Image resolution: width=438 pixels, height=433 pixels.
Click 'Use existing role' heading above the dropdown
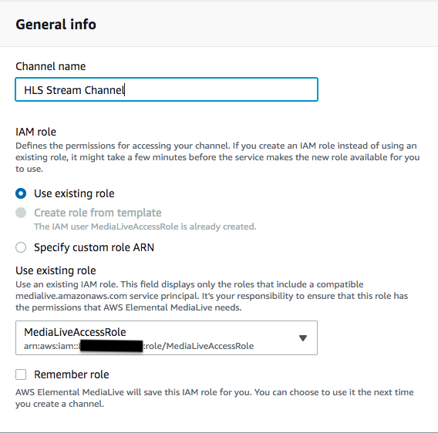[x=56, y=270]
